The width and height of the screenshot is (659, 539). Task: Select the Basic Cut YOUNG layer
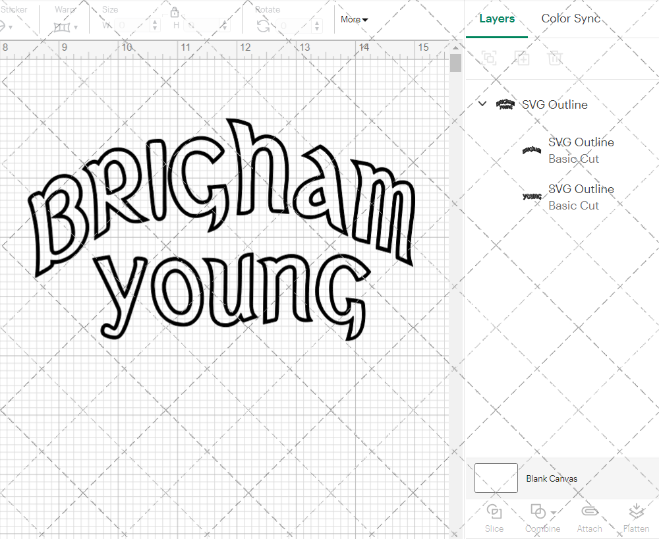point(581,197)
